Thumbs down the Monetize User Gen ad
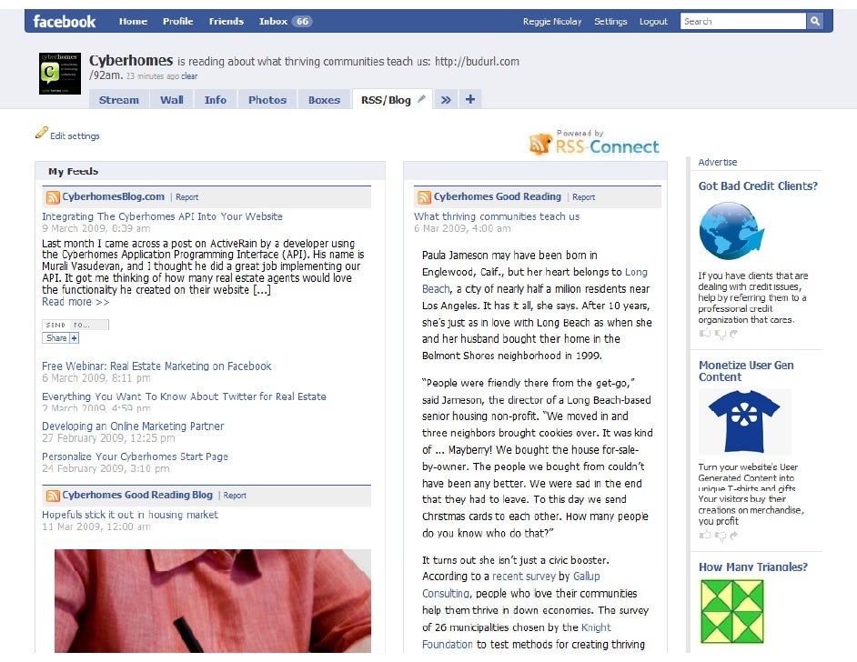857x662 pixels. (721, 536)
